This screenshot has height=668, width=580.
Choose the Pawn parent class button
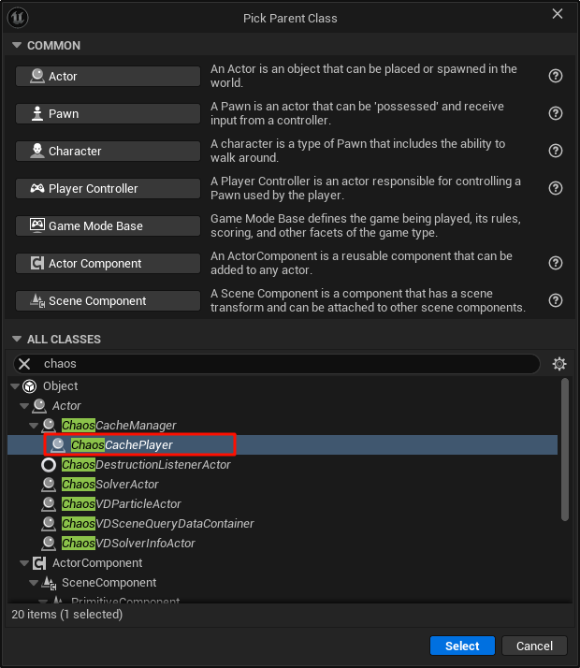click(108, 114)
